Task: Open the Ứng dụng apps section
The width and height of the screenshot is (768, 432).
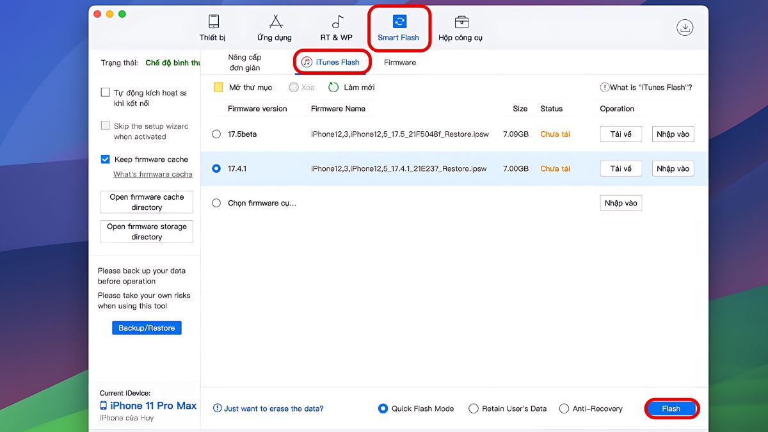Action: tap(275, 28)
